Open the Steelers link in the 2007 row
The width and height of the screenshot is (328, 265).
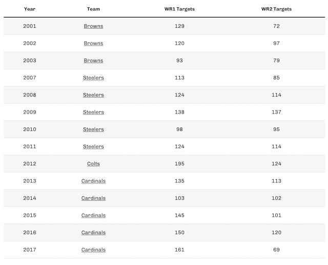[93, 78]
